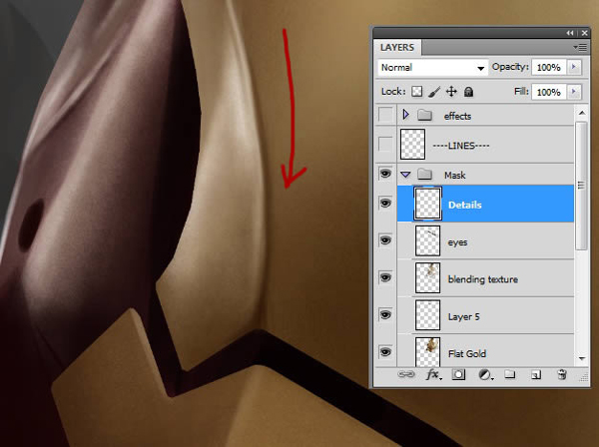
Task: Click the layers list scroll down arrow
Action: (x=581, y=359)
